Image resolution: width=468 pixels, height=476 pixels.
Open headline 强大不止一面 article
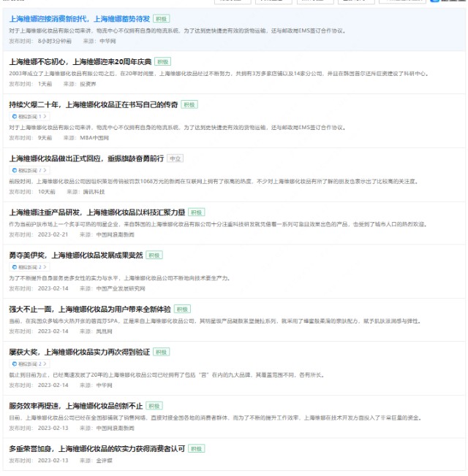(90, 309)
